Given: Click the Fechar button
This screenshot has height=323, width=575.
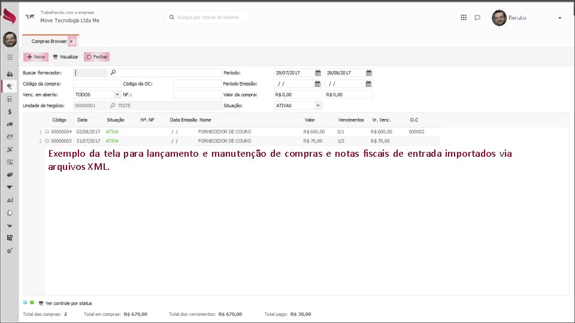Looking at the screenshot, I should pos(97,57).
